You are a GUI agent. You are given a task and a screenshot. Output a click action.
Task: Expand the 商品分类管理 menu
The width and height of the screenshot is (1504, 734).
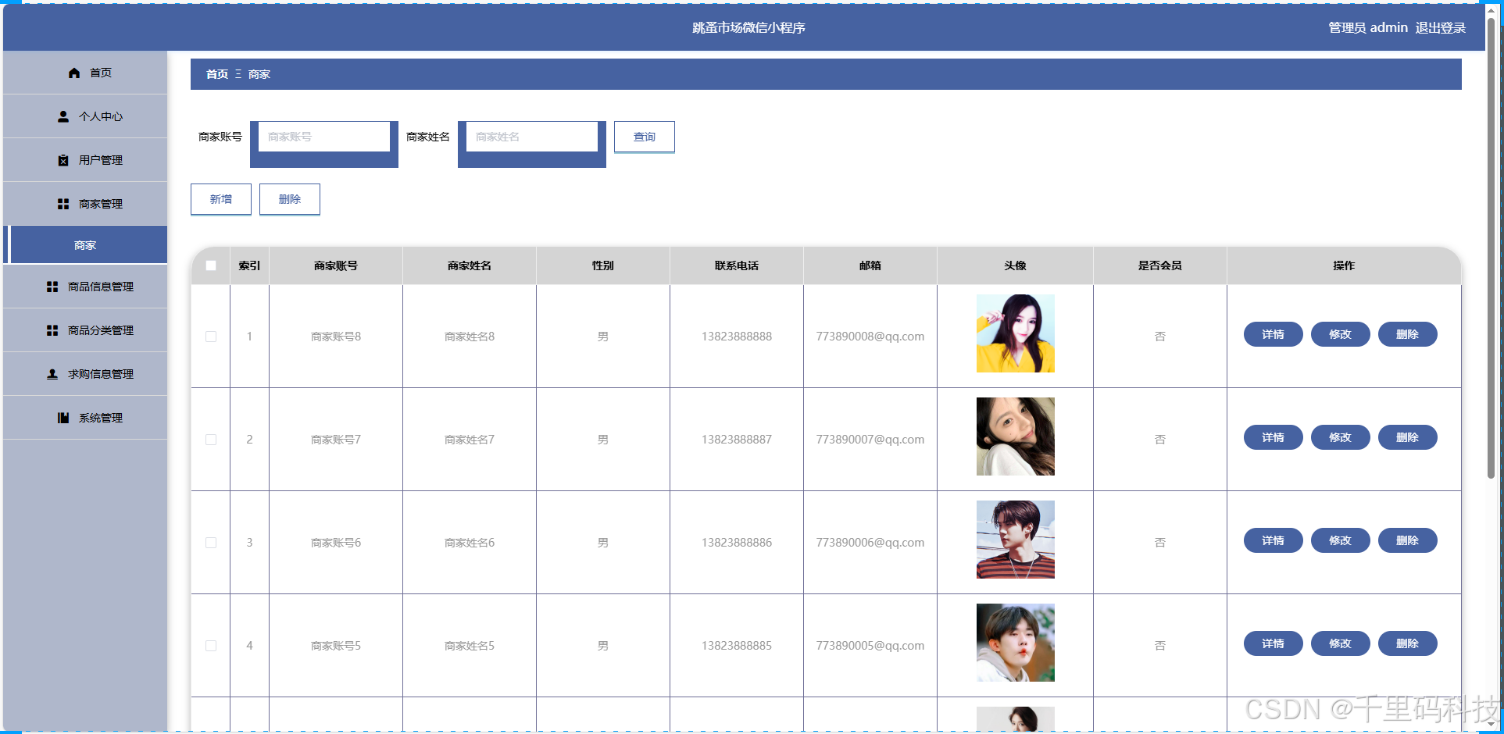pyautogui.click(x=85, y=330)
